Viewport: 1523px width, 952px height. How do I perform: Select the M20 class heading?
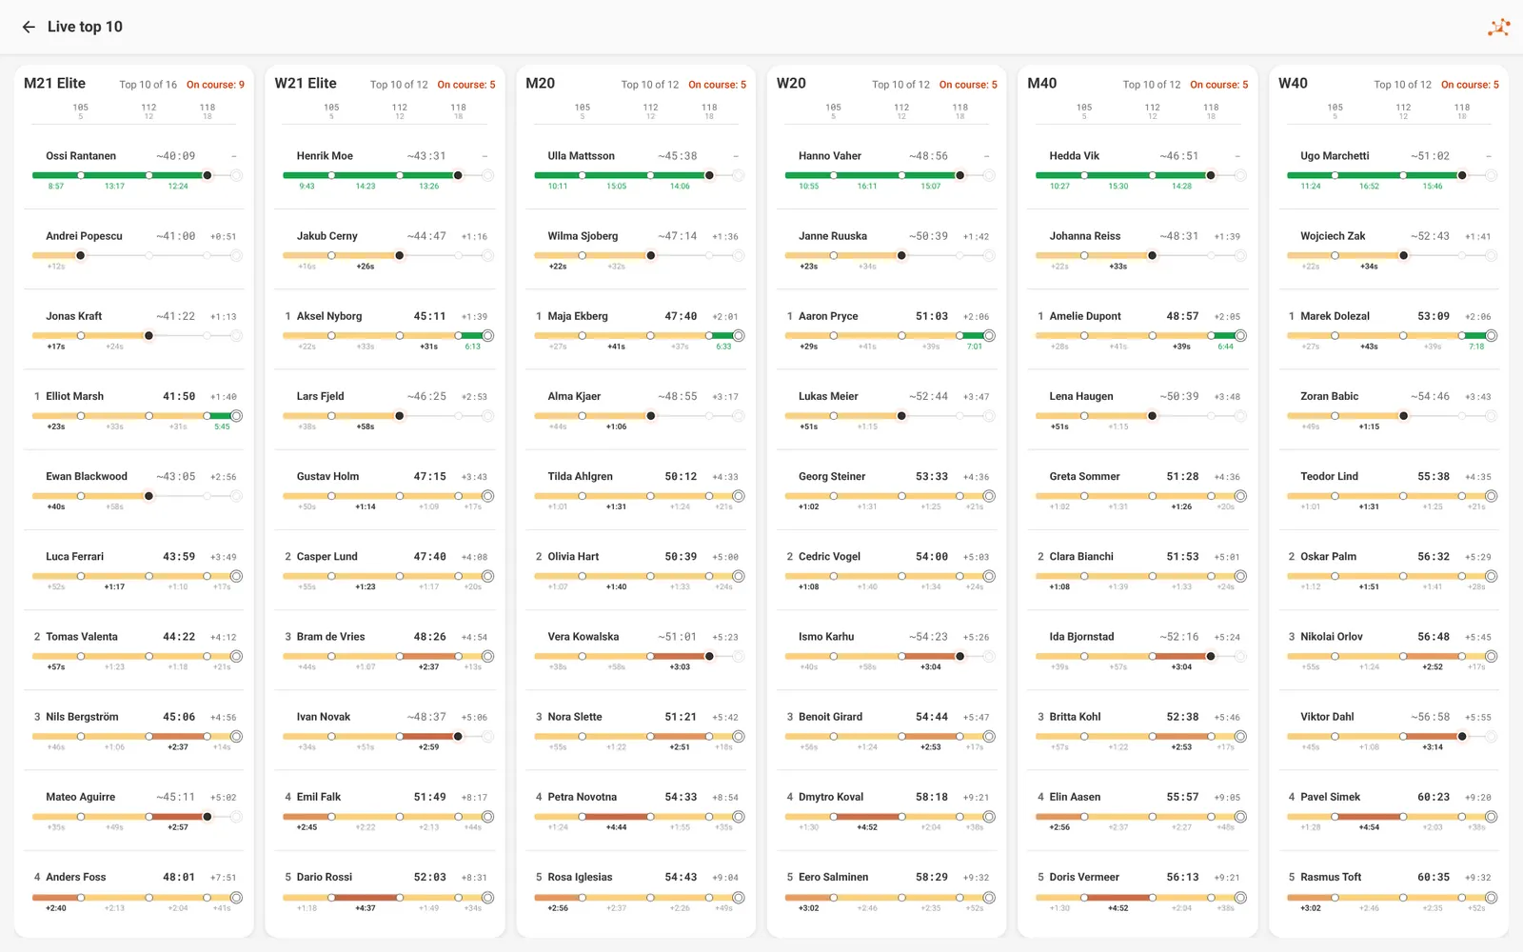(540, 84)
